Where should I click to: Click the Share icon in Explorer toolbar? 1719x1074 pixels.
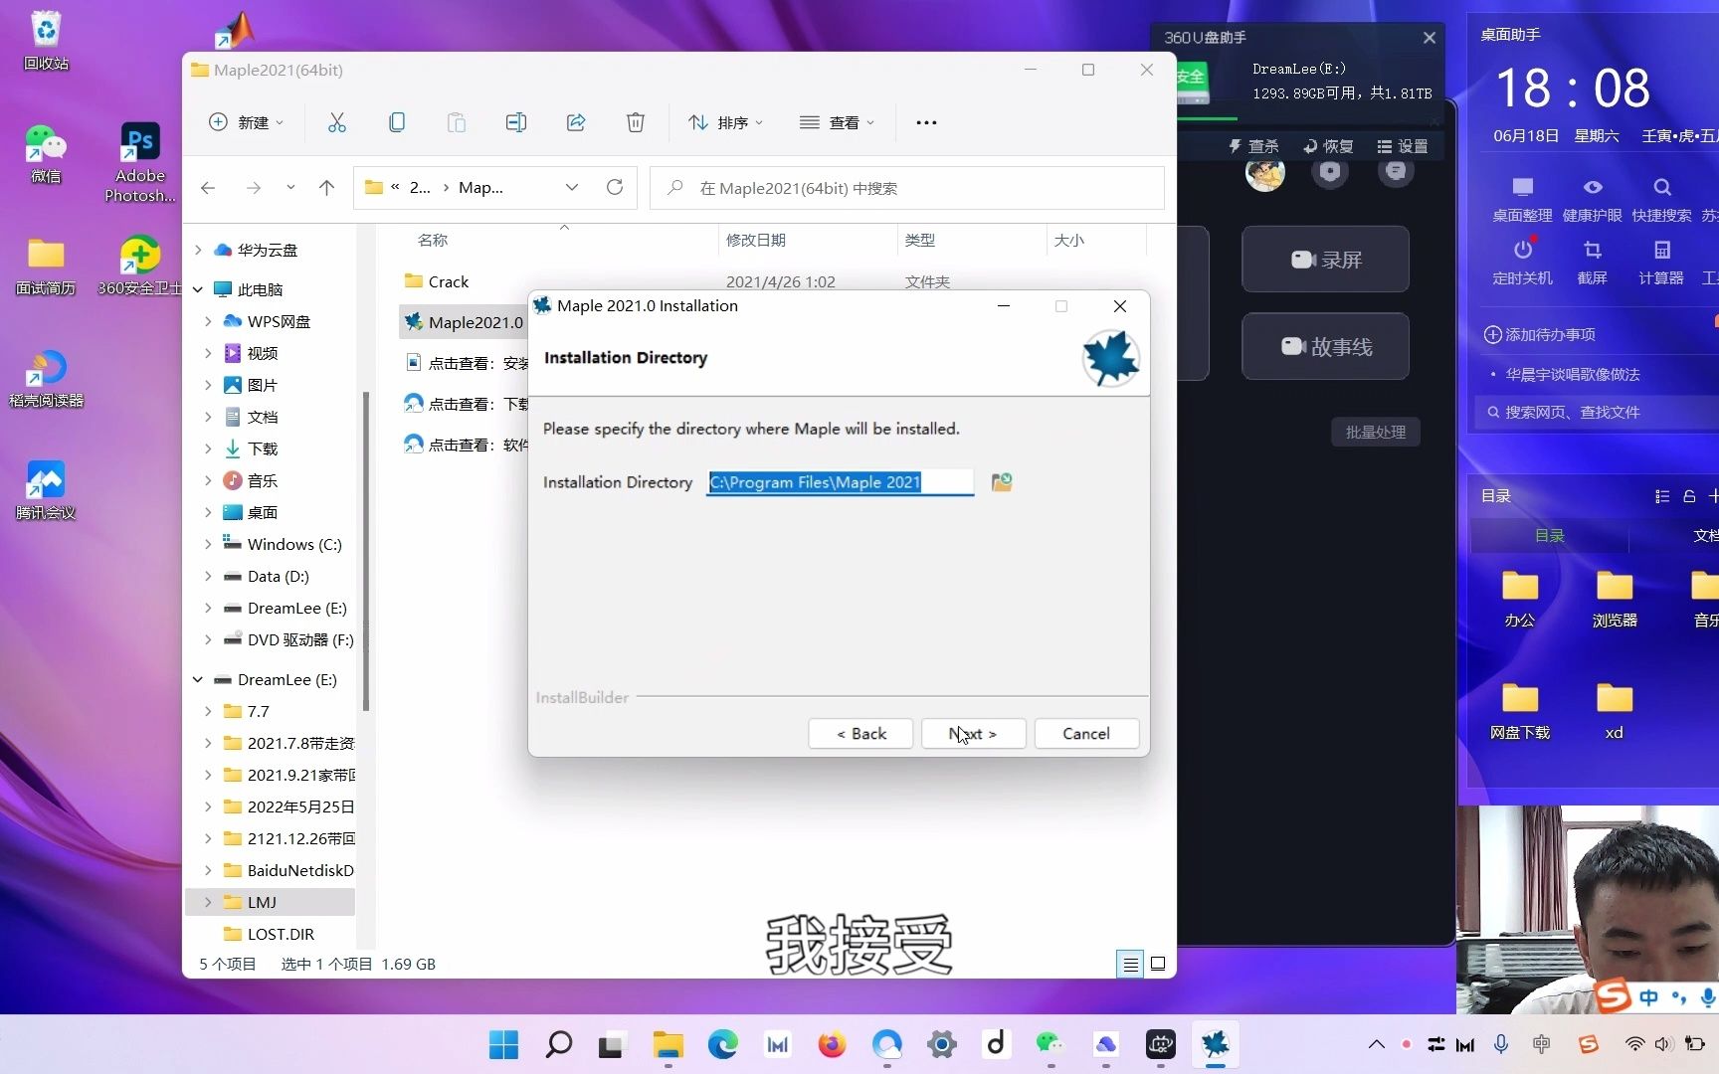click(576, 122)
